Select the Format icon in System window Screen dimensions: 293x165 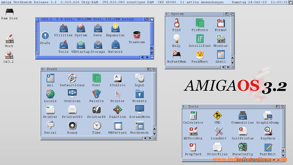point(221,23)
